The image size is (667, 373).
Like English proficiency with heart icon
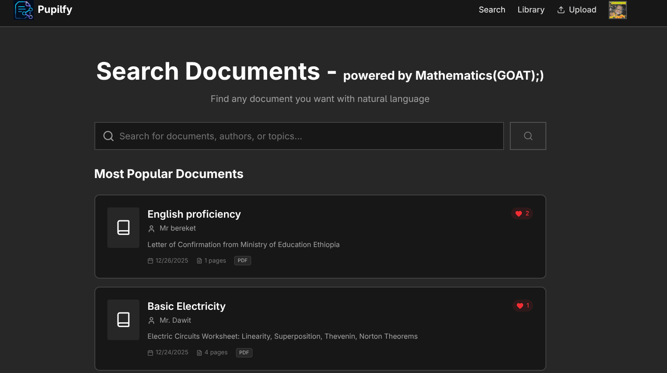point(519,214)
